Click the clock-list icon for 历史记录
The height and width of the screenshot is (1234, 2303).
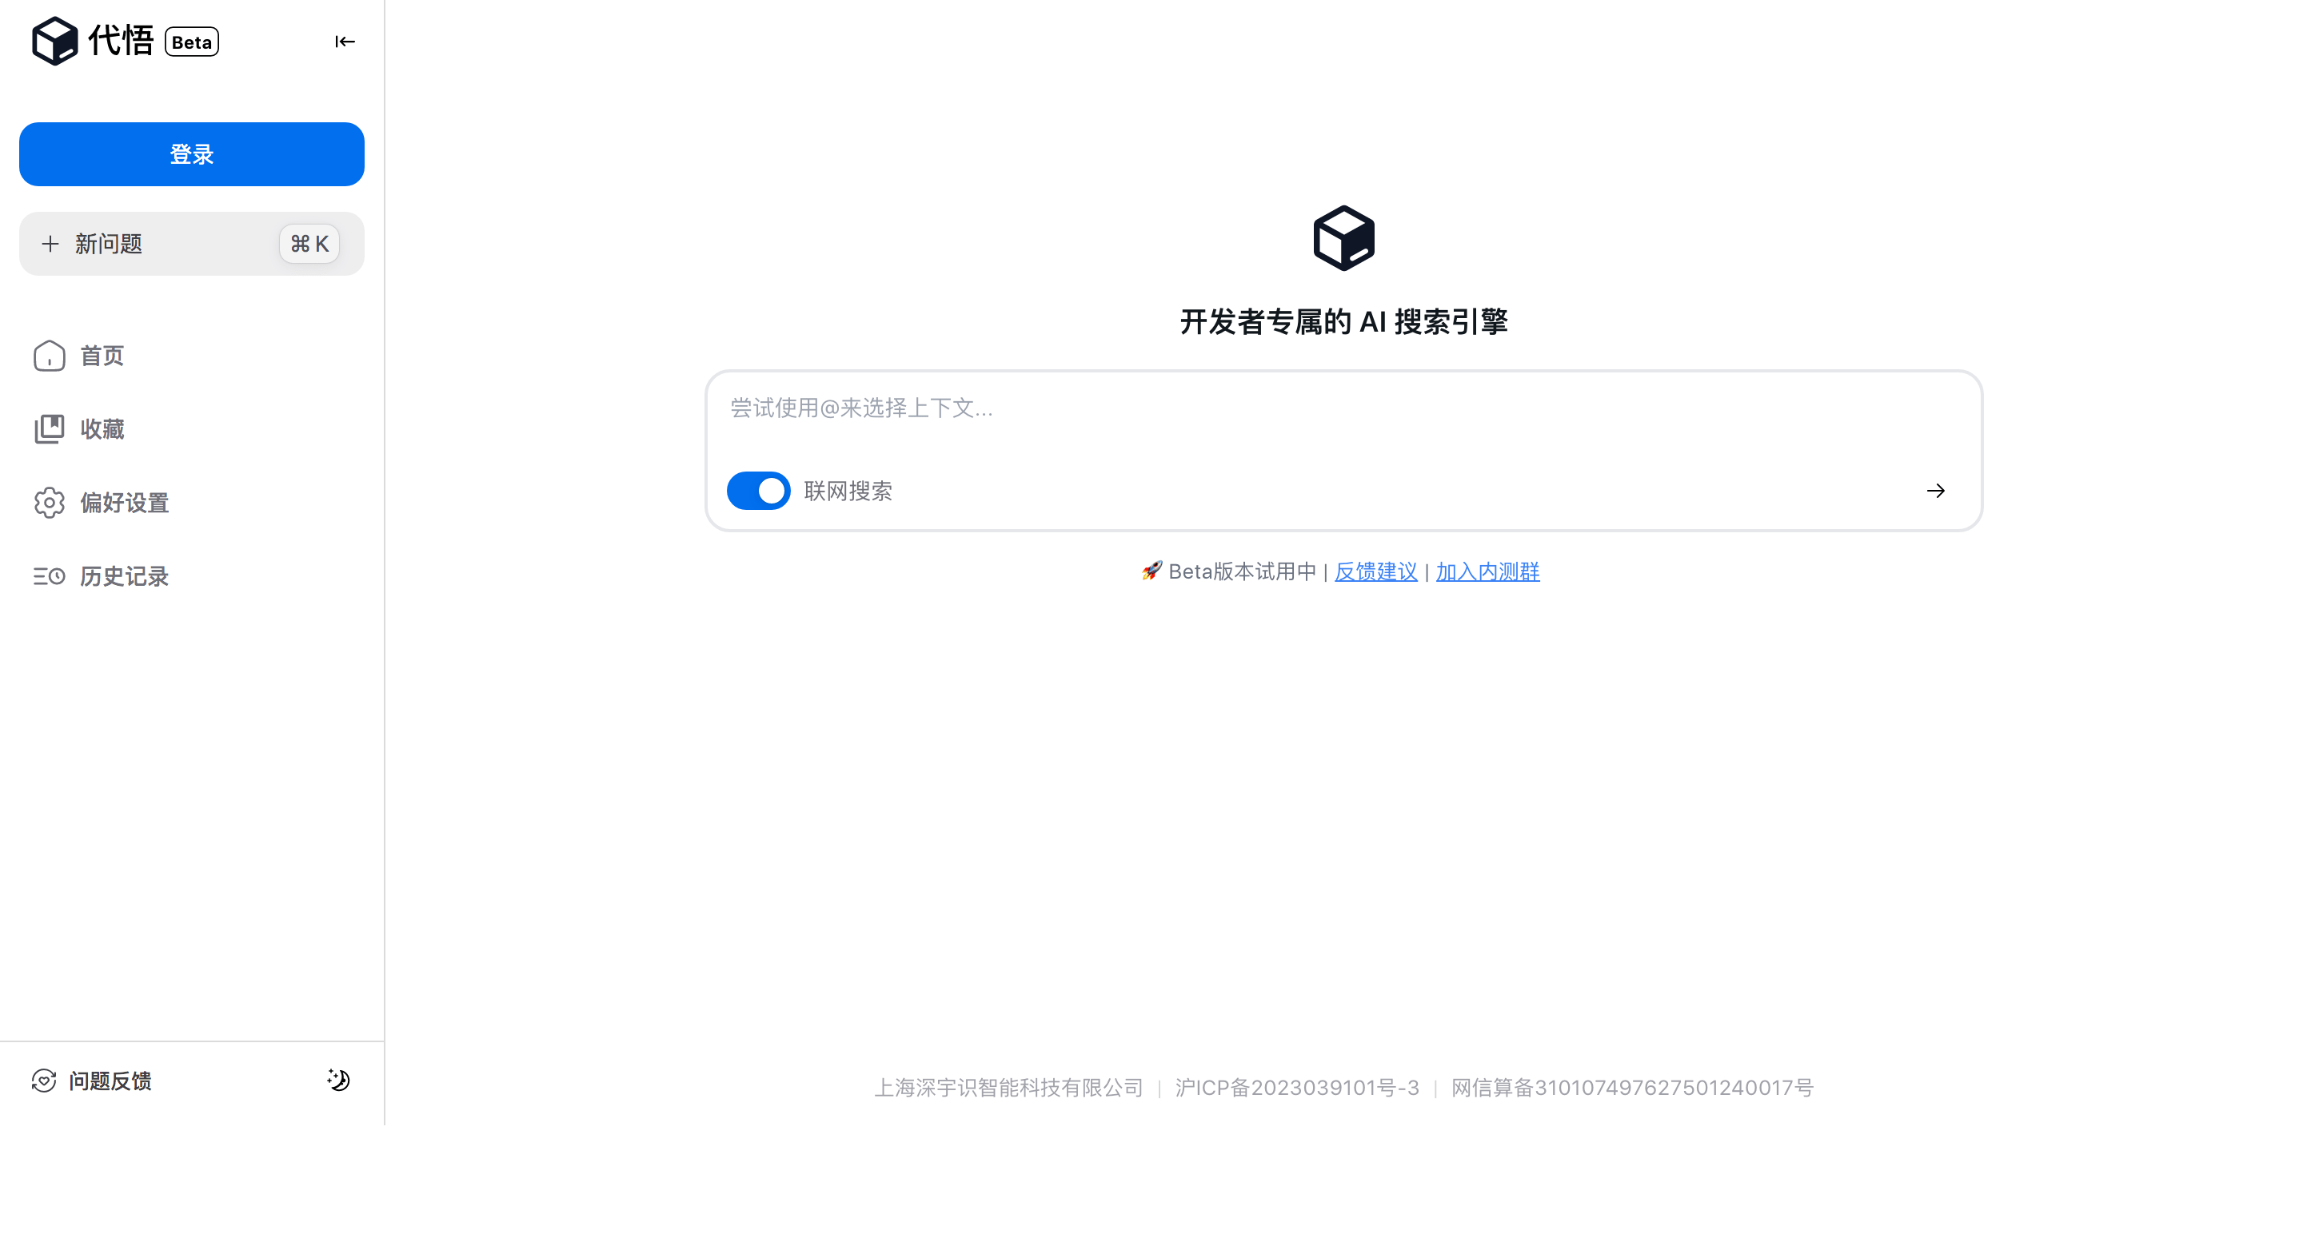tap(49, 576)
